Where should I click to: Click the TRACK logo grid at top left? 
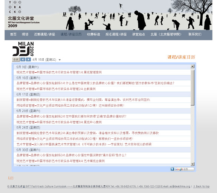point(15,7)
